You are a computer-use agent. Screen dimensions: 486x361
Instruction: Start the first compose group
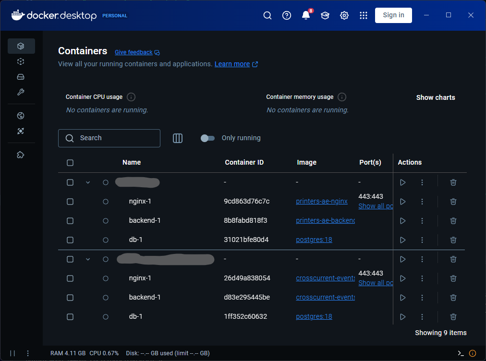pos(402,182)
